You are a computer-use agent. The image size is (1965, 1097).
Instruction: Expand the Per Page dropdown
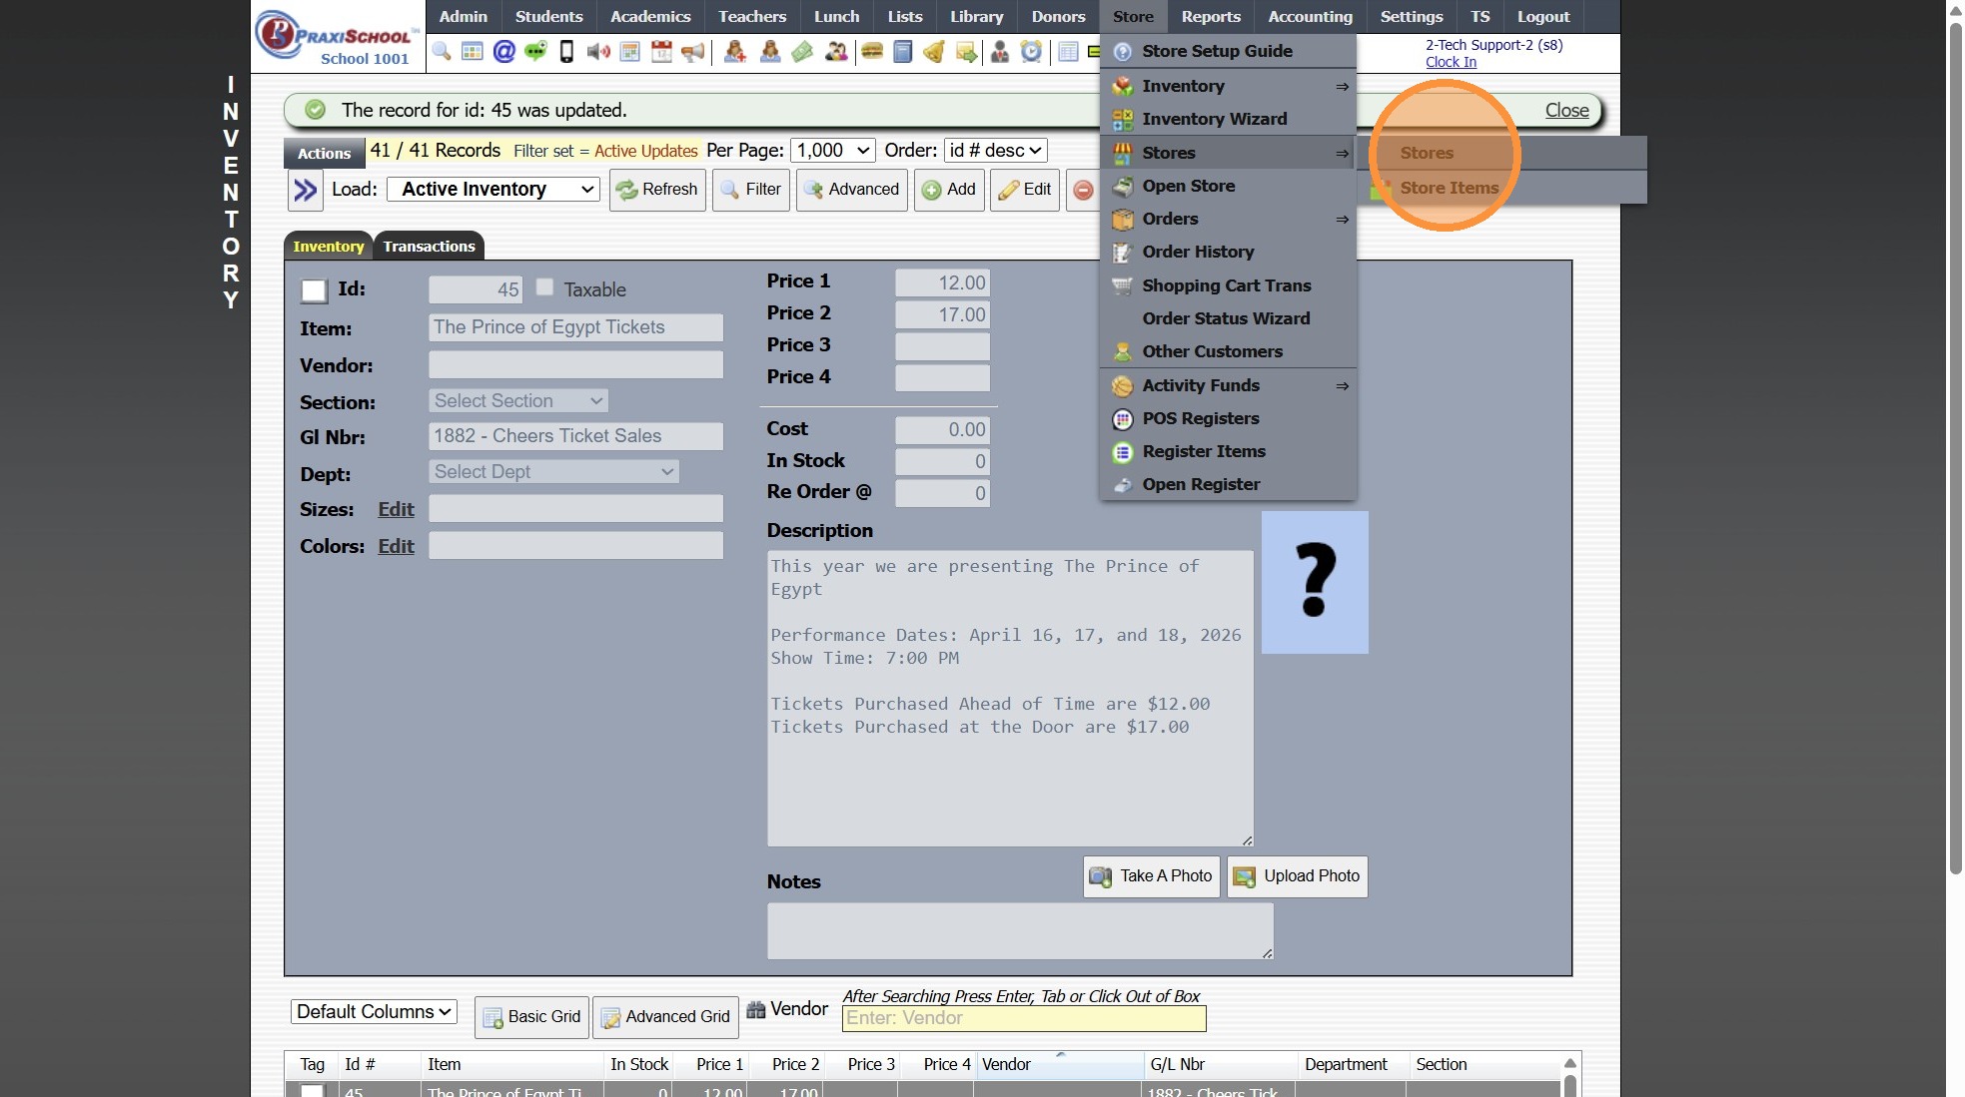pos(833,151)
